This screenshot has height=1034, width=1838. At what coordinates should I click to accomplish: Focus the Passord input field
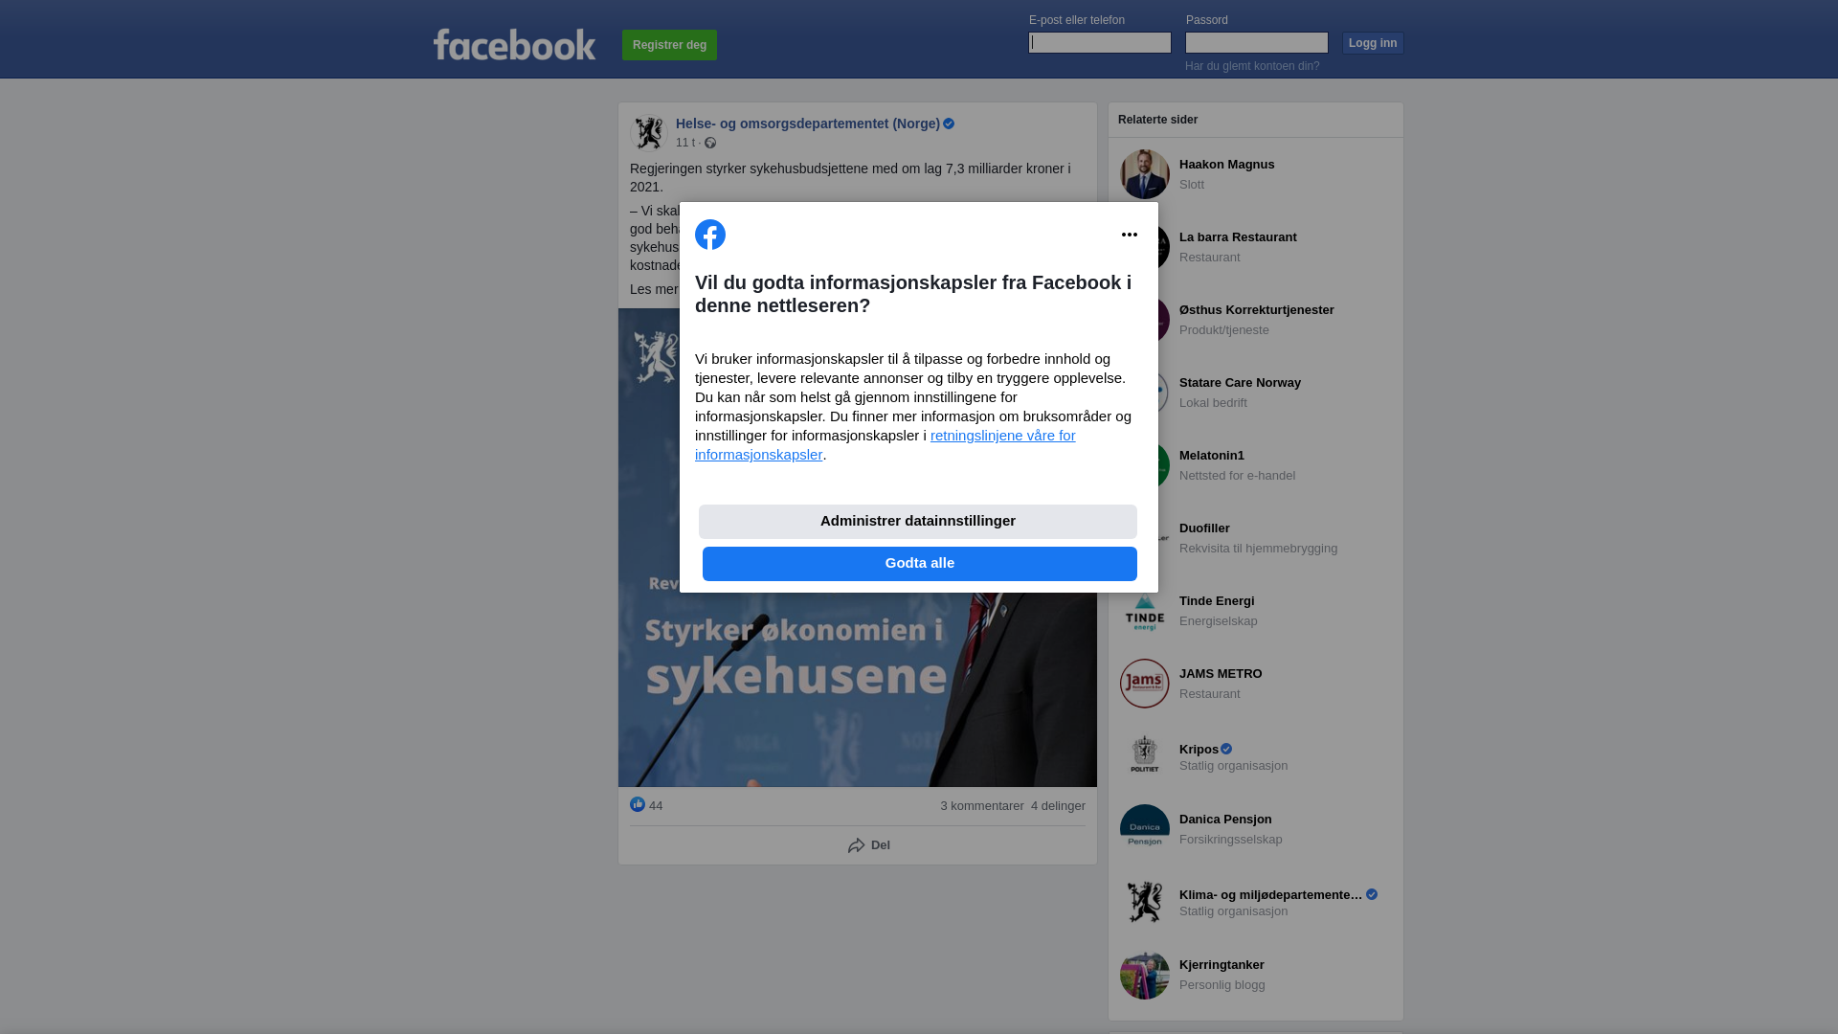1257,42
